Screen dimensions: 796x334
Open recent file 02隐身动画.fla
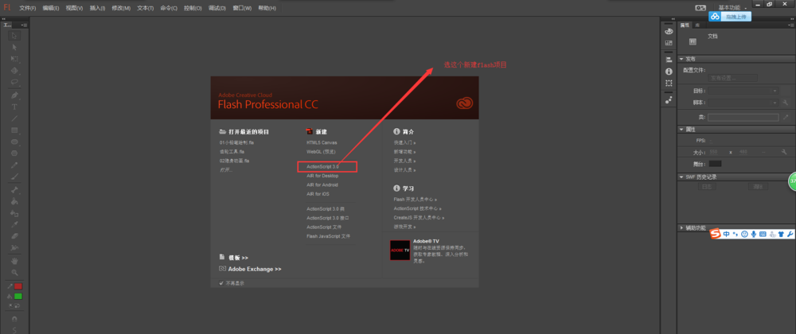point(235,161)
